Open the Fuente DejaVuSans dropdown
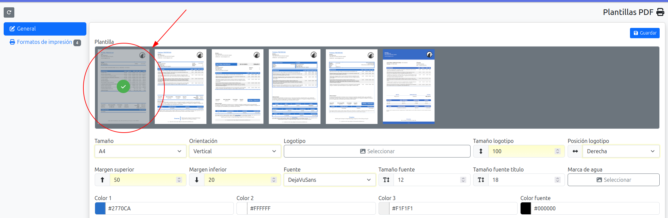The image size is (668, 218). 329,180
